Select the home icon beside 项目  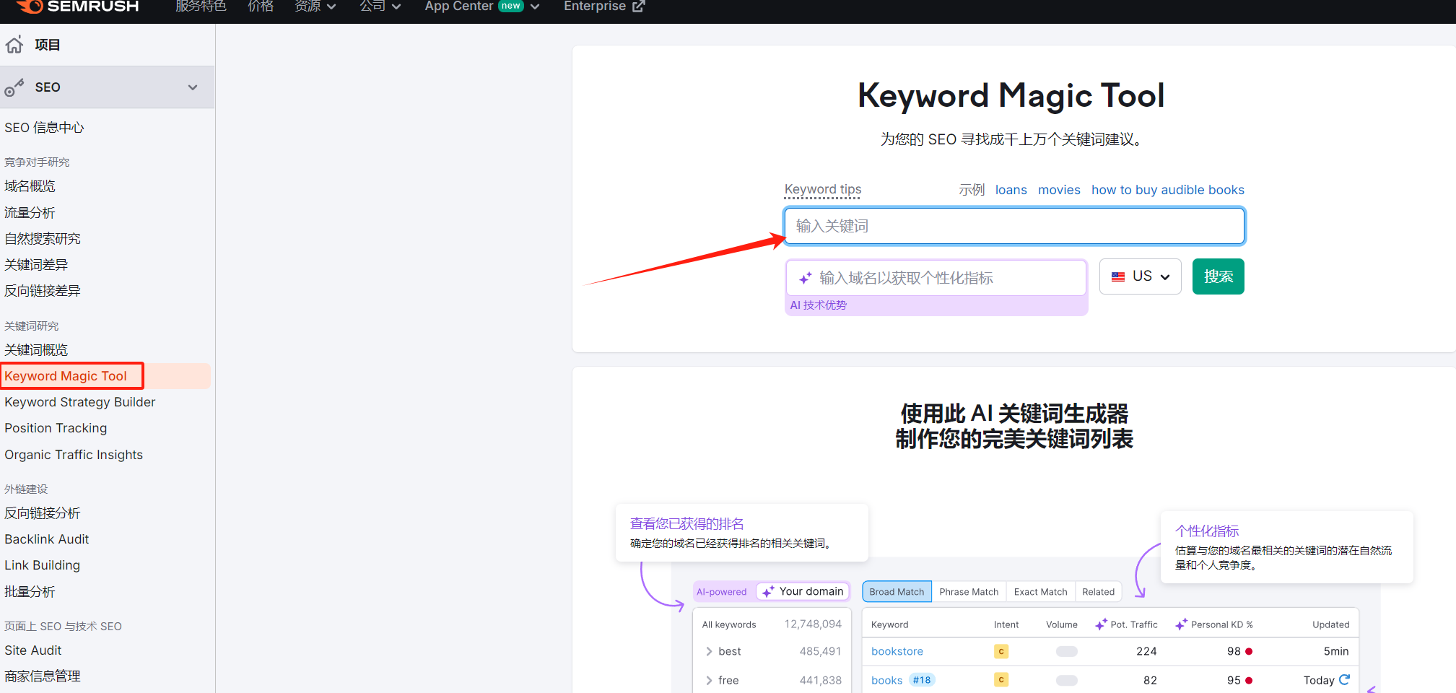(14, 45)
